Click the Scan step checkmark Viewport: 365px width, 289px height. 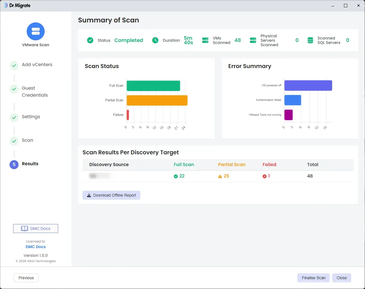tap(14, 141)
